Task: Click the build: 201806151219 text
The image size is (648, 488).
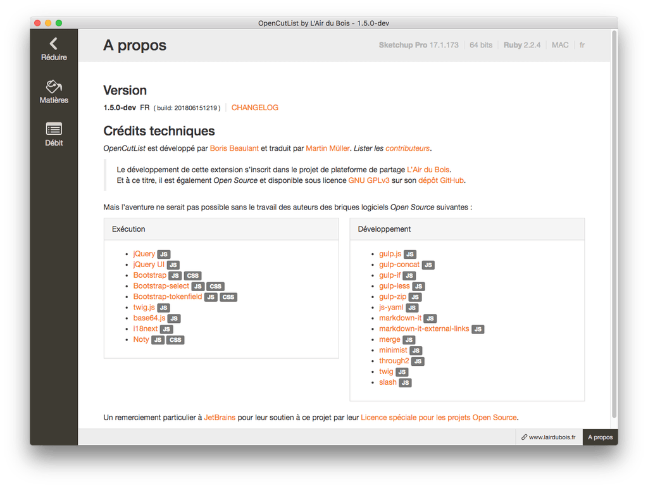Action: [187, 108]
